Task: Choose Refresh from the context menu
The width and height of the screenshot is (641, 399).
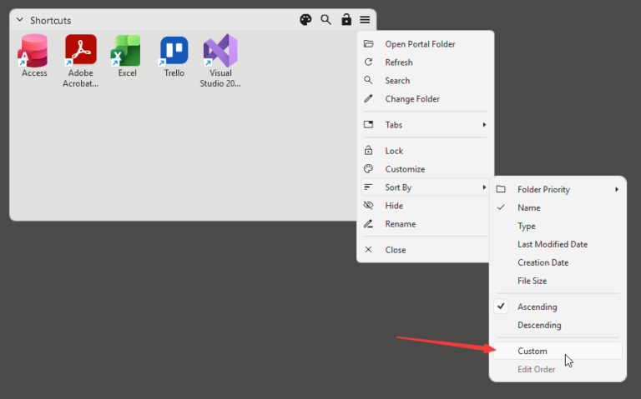Action: (x=426, y=62)
